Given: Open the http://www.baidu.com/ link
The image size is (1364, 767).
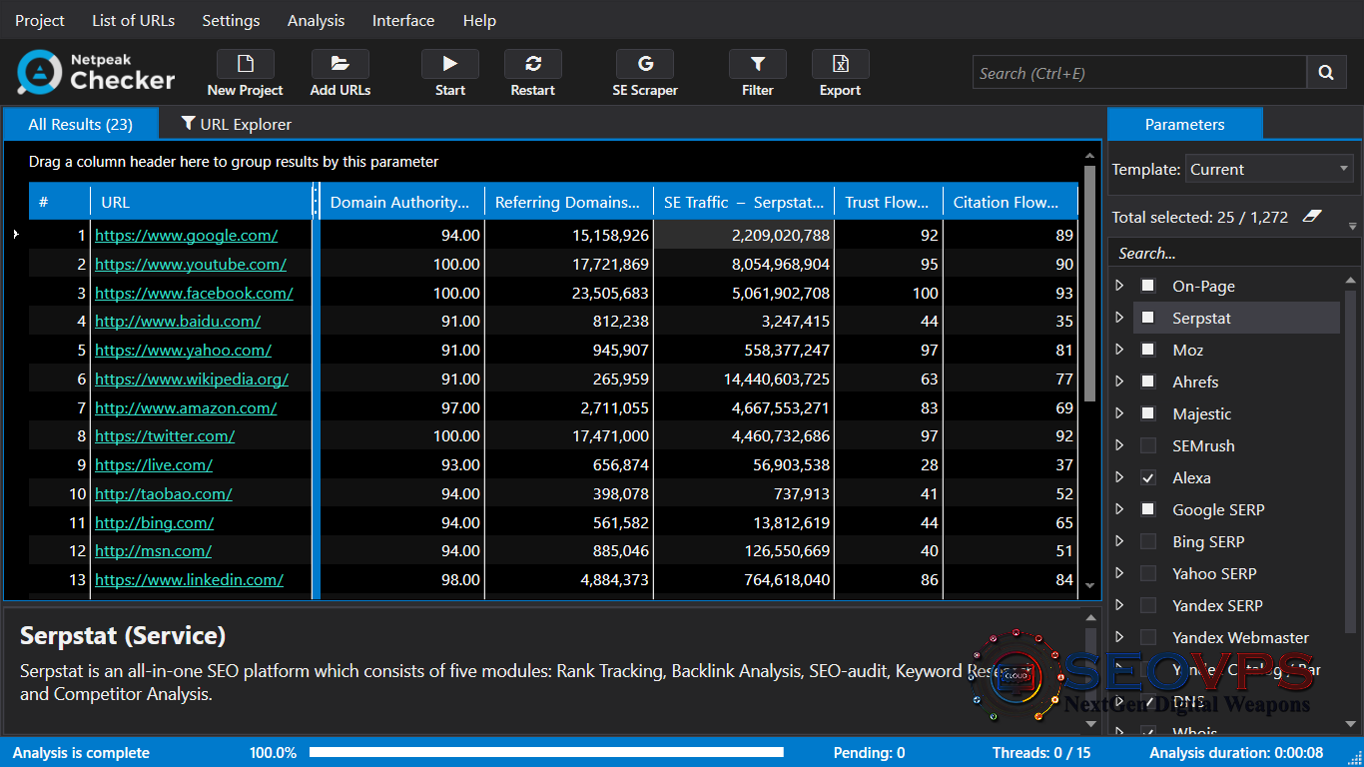Looking at the screenshot, I should pos(178,321).
